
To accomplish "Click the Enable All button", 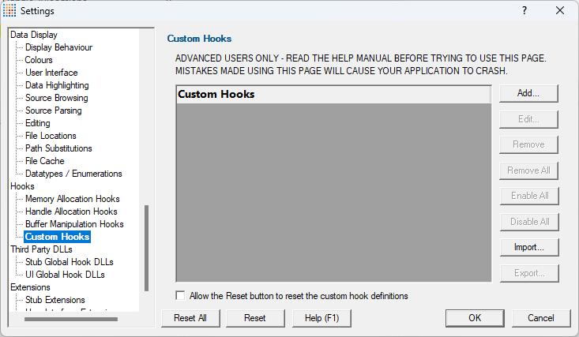I will (x=529, y=196).
